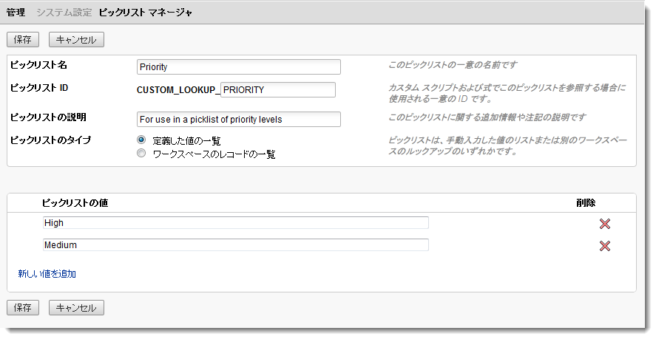Click the ピックリスト名 label
The image size is (656, 339).
click(38, 65)
